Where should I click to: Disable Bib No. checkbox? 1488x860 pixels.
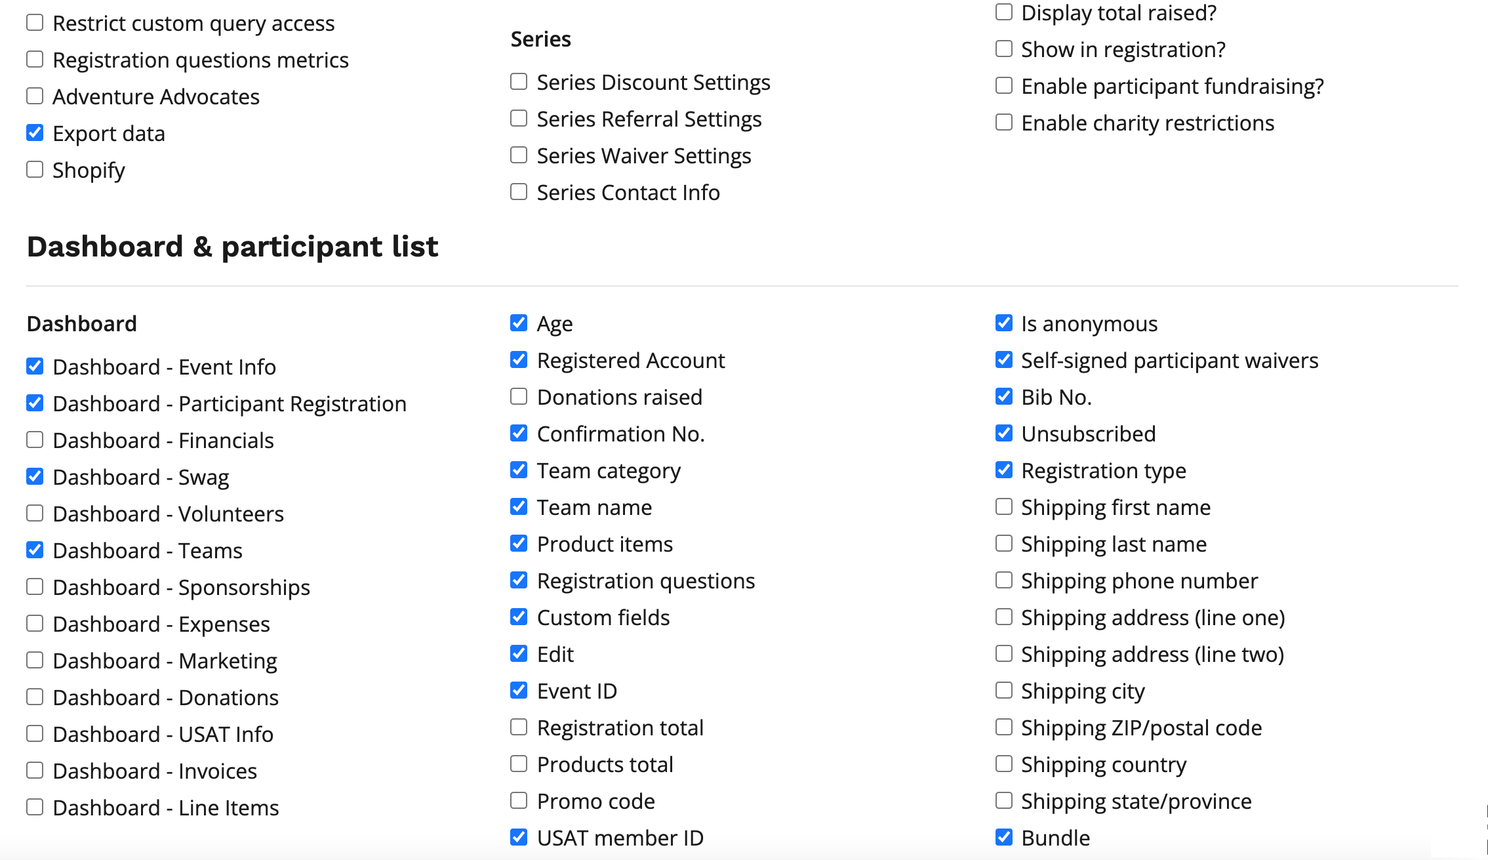click(x=1003, y=397)
